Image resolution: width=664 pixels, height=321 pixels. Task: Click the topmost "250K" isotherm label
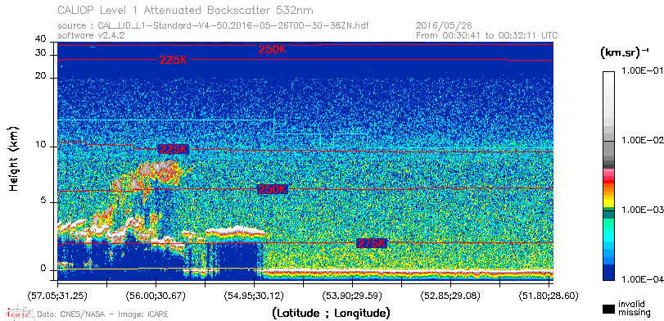point(273,49)
